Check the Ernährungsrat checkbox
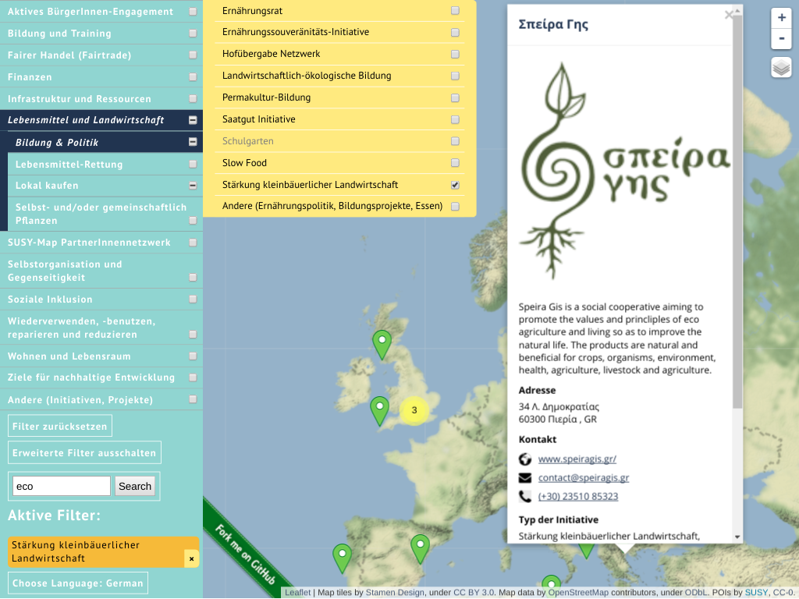This screenshot has height=599, width=799. (455, 11)
